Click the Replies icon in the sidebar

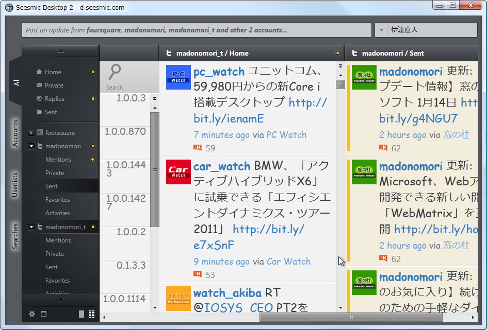38,98
